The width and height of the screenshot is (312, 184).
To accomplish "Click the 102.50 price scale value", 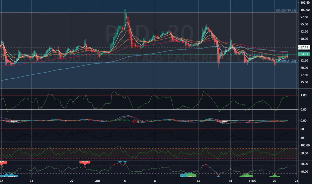I will pyautogui.click(x=305, y=3).
